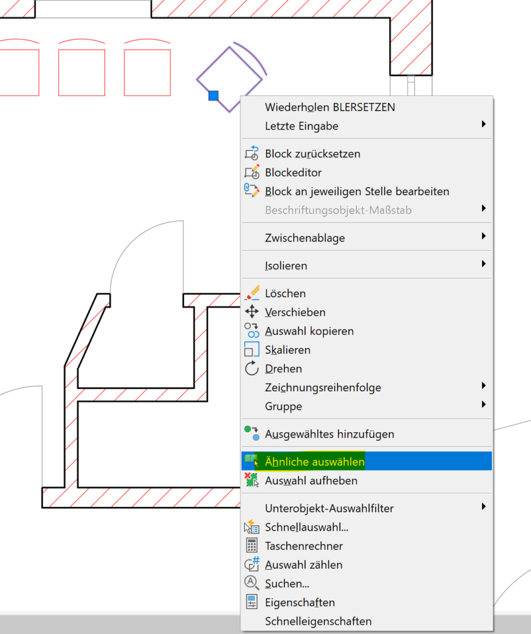
Task: Choose Verschieben in the menu
Action: 367,312
